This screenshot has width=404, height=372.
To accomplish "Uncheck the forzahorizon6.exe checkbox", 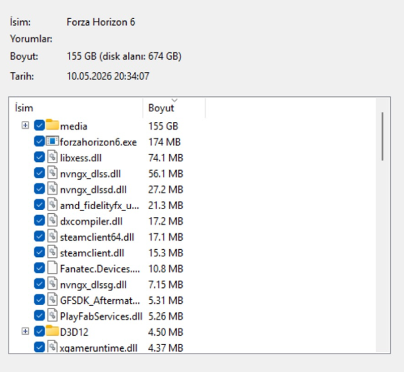I will (x=39, y=142).
